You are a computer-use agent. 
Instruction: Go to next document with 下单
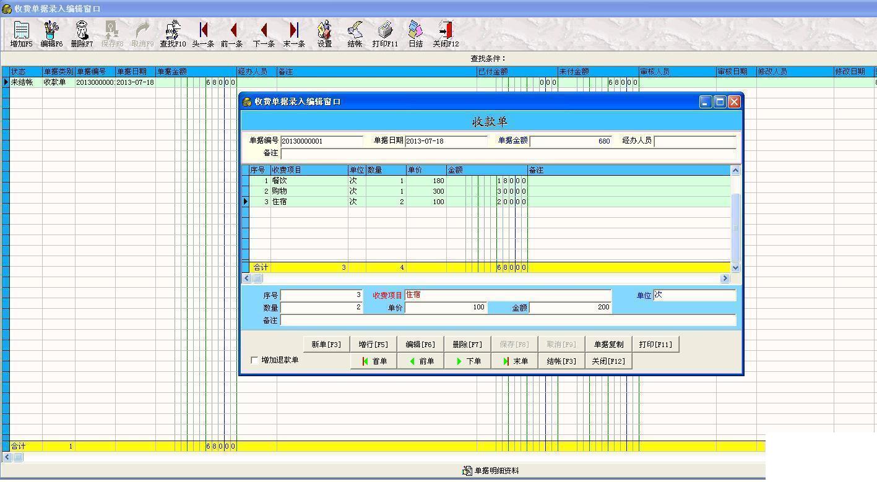(468, 361)
